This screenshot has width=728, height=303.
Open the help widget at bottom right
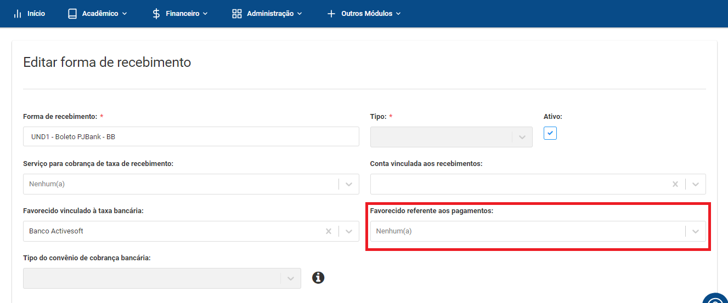coord(716,298)
